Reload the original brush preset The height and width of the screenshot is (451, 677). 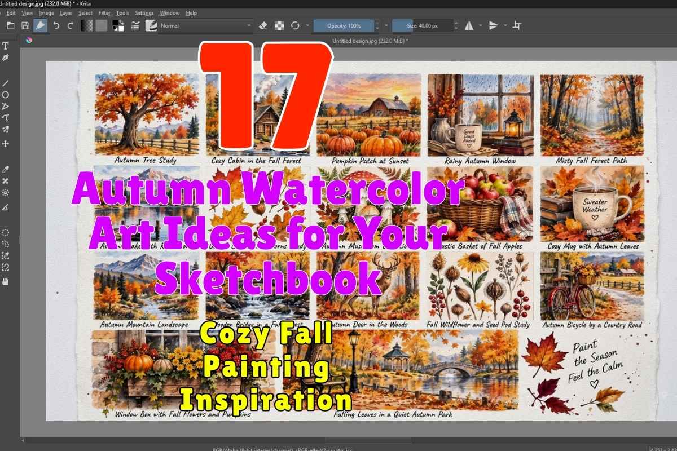coord(295,25)
